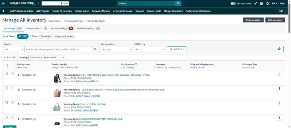Switch to Optimise listings tab
This screenshot has height=128, width=291.
click(x=89, y=28)
